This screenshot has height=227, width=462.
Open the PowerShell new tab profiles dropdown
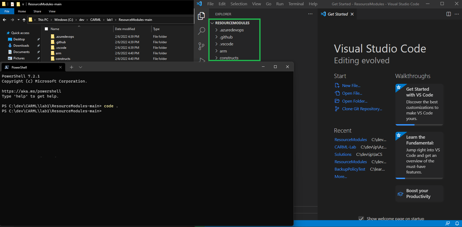click(x=81, y=67)
